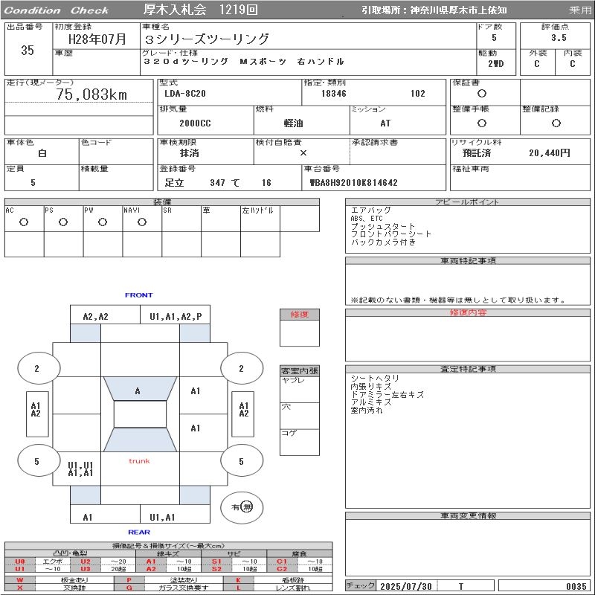Select the red S1 legend cell
Screen dimensions: 595x595
(216, 562)
